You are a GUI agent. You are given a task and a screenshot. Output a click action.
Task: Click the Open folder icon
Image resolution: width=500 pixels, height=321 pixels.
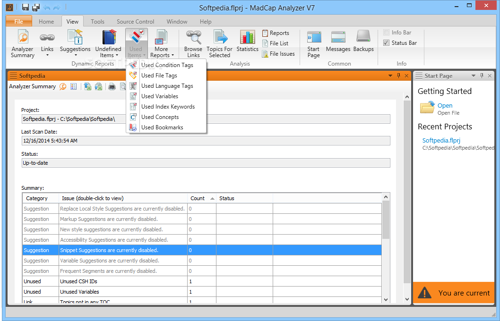427,107
